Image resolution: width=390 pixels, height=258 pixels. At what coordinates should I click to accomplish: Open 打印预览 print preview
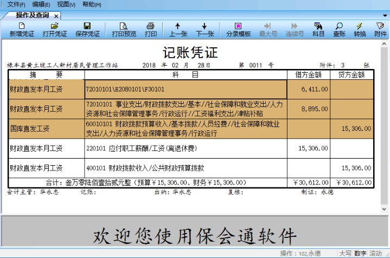[124, 29]
